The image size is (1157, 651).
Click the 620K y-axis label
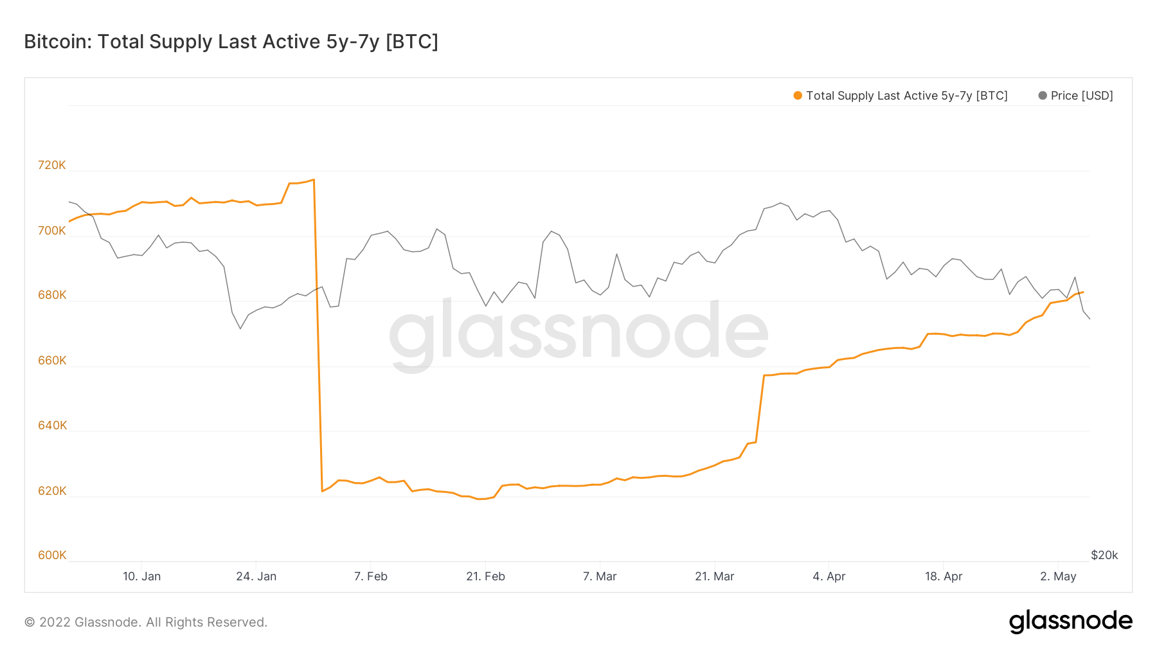click(x=52, y=491)
